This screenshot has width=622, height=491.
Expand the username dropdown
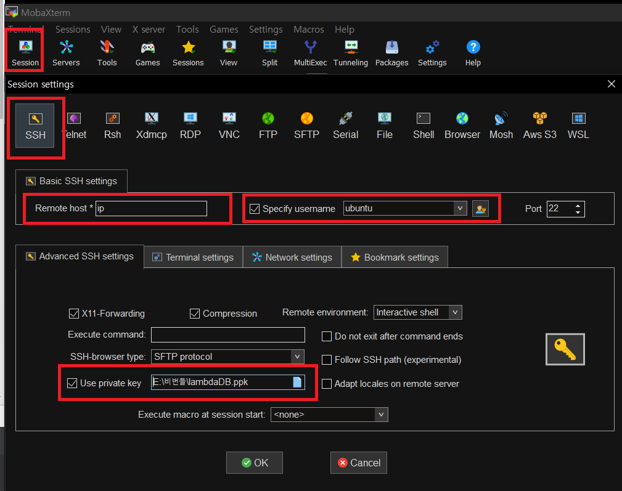point(460,208)
